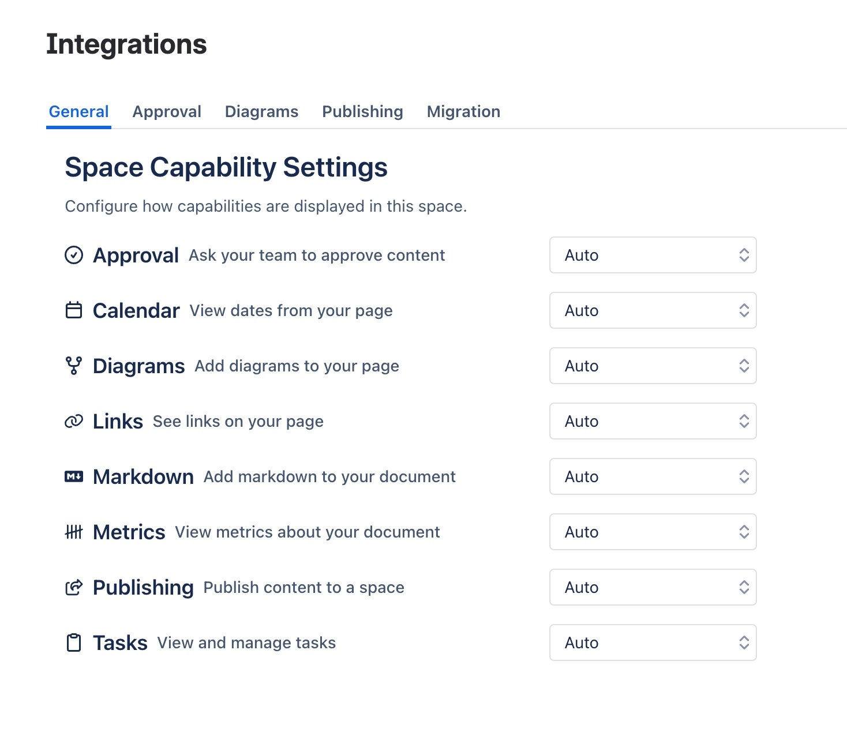
Task: Click the Diagrams branch icon
Action: pyautogui.click(x=74, y=365)
